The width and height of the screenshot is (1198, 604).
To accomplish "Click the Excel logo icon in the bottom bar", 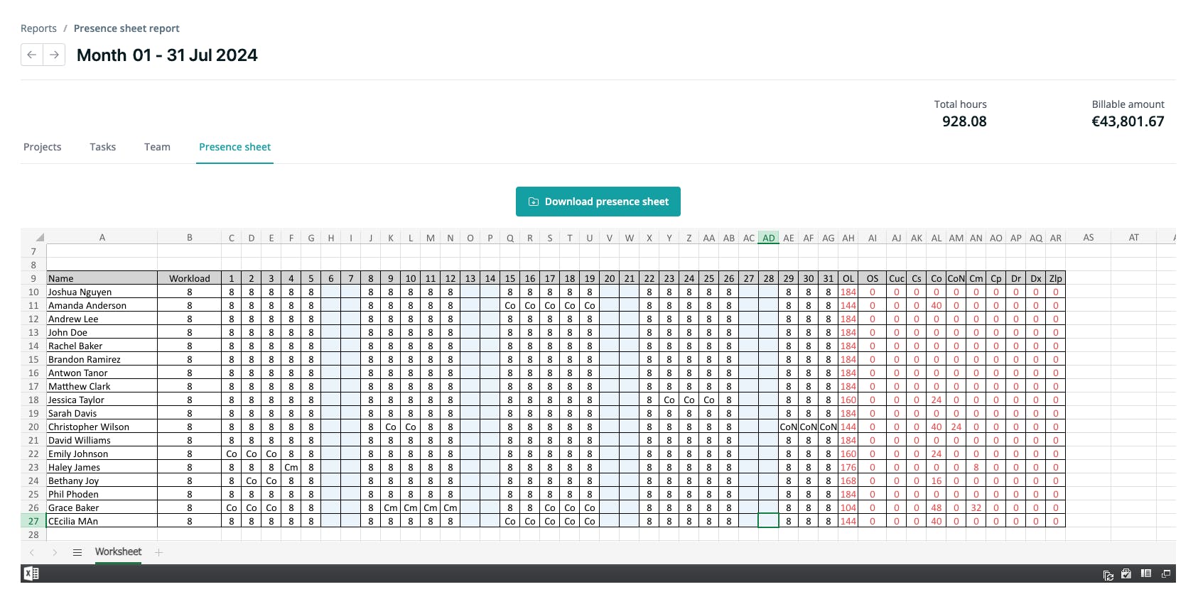I will [x=31, y=573].
